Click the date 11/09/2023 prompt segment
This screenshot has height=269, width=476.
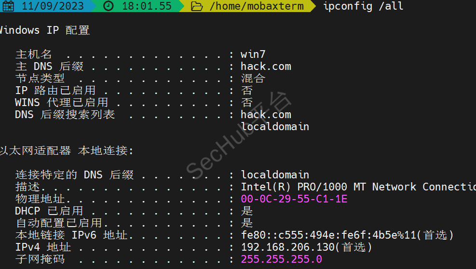click(x=53, y=6)
